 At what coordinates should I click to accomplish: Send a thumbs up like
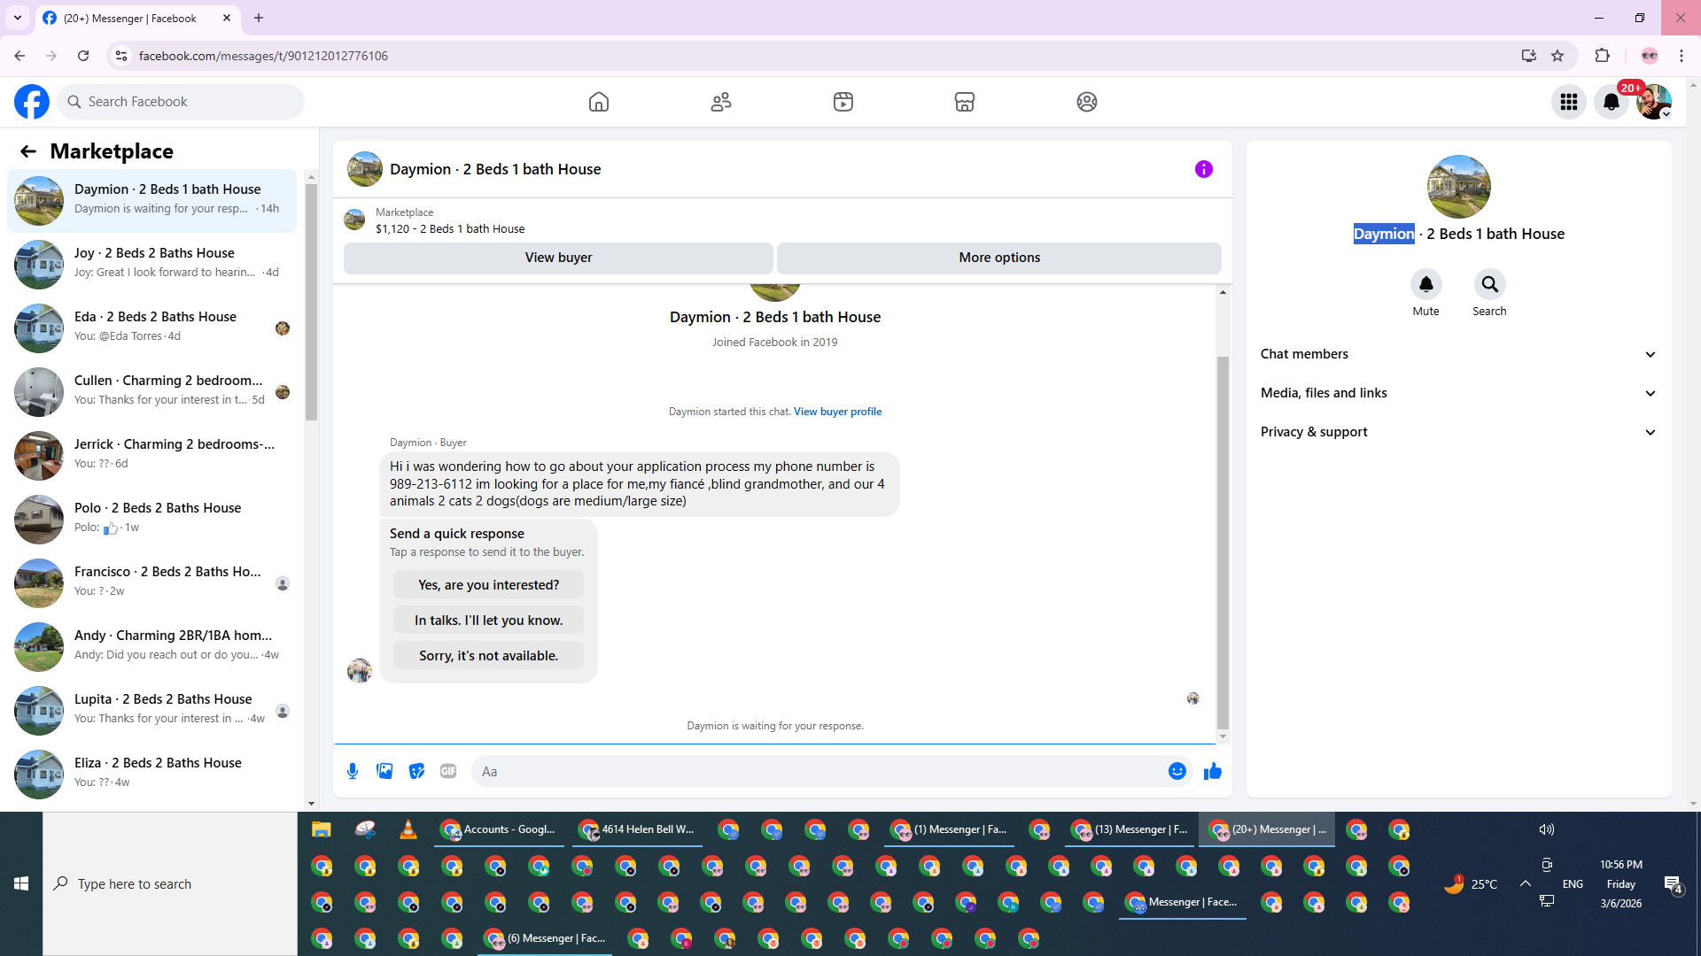[1212, 771]
